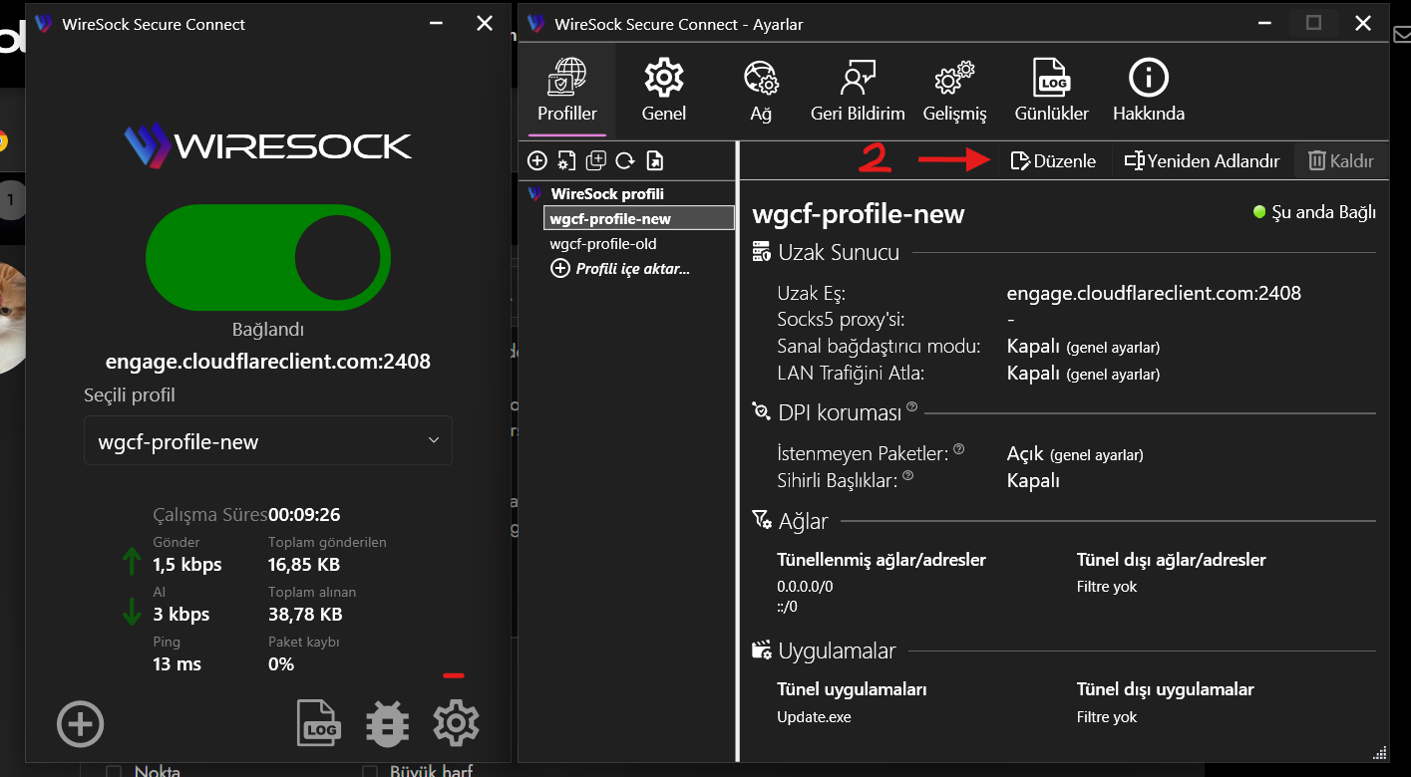Open the Günlükler tab
The image size is (1411, 777).
1052,91
